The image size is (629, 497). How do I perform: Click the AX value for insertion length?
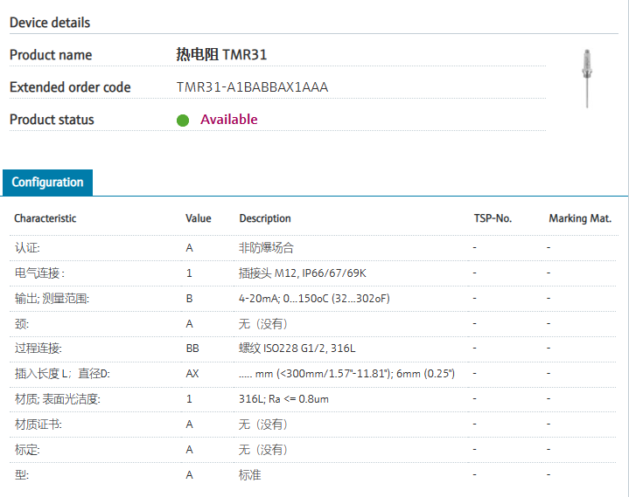192,374
